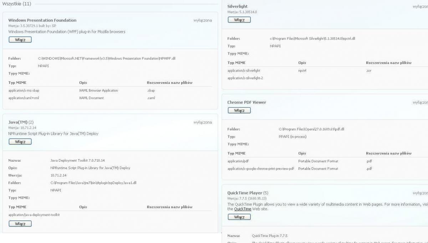This screenshot has width=428, height=243.
Task: Click MIME type 'application/x-silverlight'
Action: point(244,71)
